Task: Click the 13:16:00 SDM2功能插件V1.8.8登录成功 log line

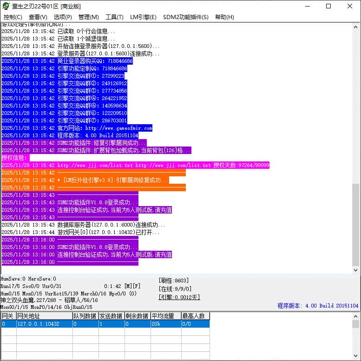Action: (70, 247)
